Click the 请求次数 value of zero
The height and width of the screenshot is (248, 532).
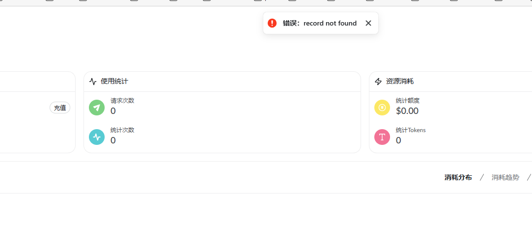113,111
